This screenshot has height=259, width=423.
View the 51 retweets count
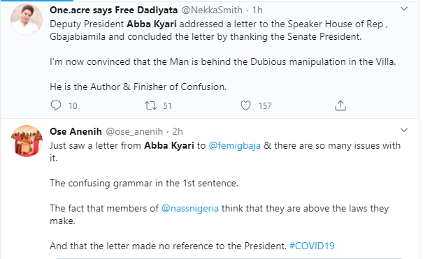point(167,106)
